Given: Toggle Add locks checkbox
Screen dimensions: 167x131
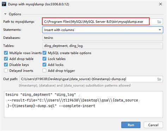Looking at the screenshot, I should [44, 65].
